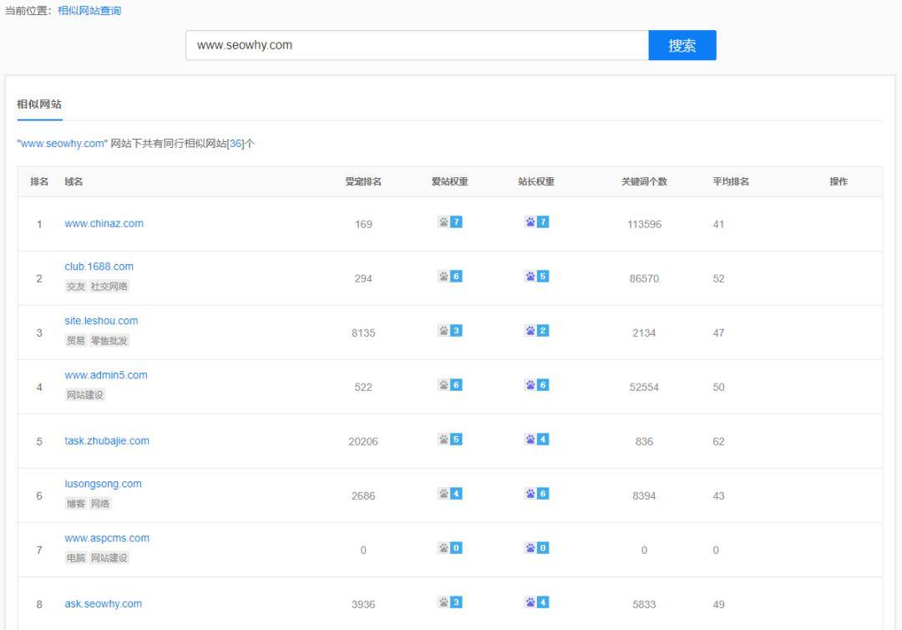
Task: Open the site.leshou.com domain link
Action: point(101,321)
